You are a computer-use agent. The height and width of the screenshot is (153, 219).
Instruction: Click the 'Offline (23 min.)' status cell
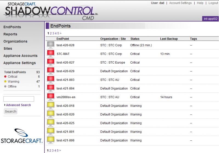point(141,45)
